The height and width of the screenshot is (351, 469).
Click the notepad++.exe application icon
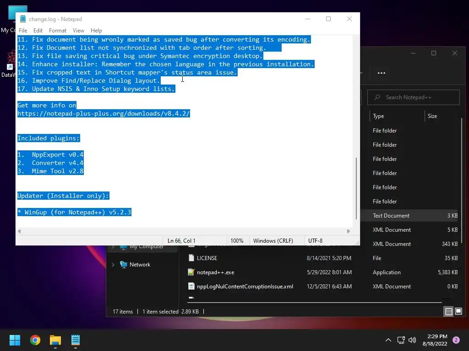191,272
